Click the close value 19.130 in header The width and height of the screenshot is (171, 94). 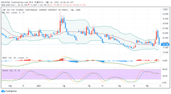click(x=82, y=5)
